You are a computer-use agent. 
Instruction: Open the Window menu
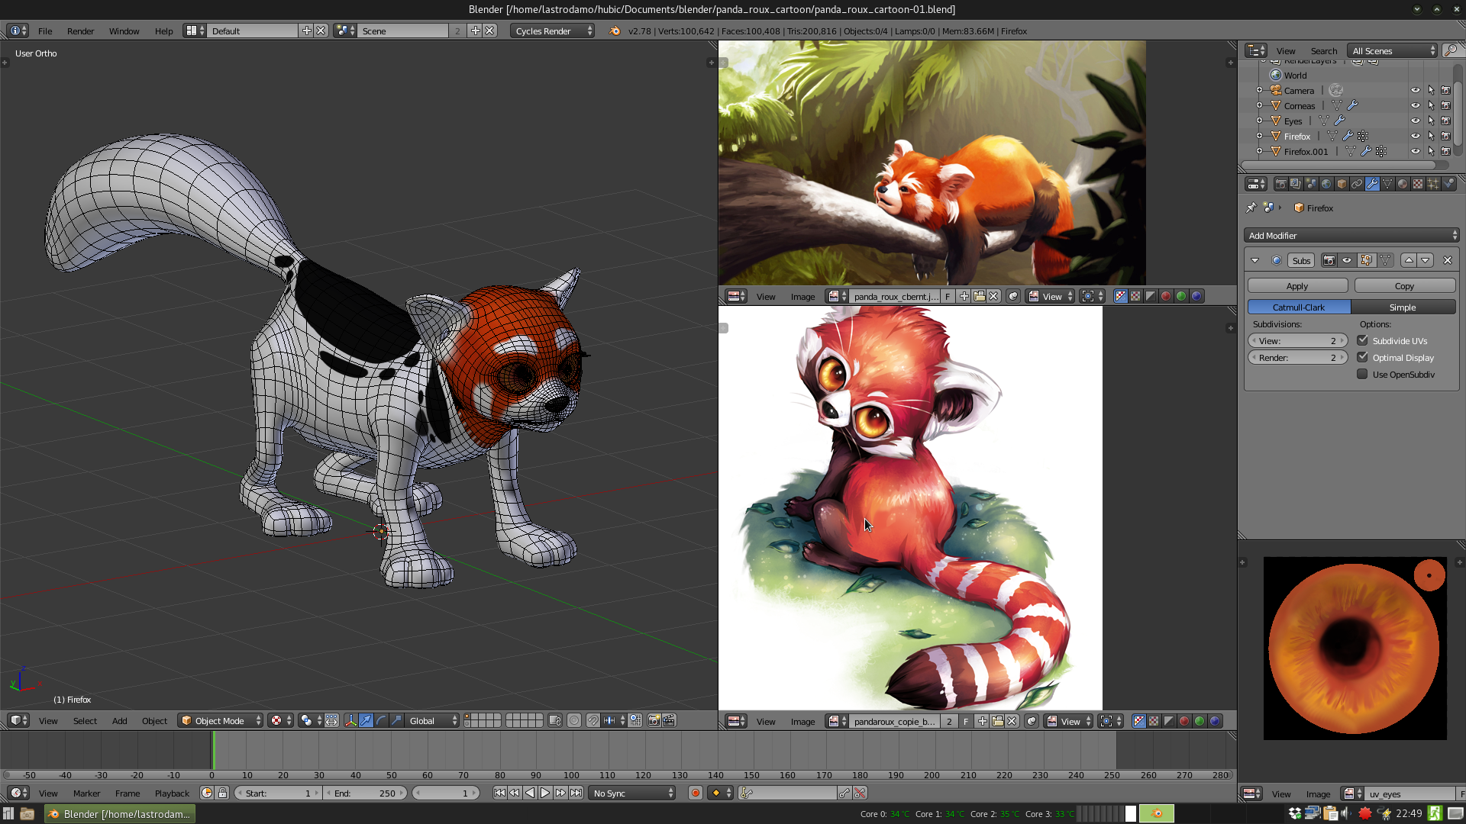tap(124, 31)
